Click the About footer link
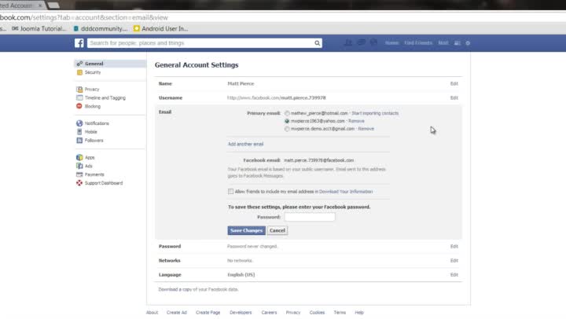This screenshot has width=566, height=319. click(152, 313)
